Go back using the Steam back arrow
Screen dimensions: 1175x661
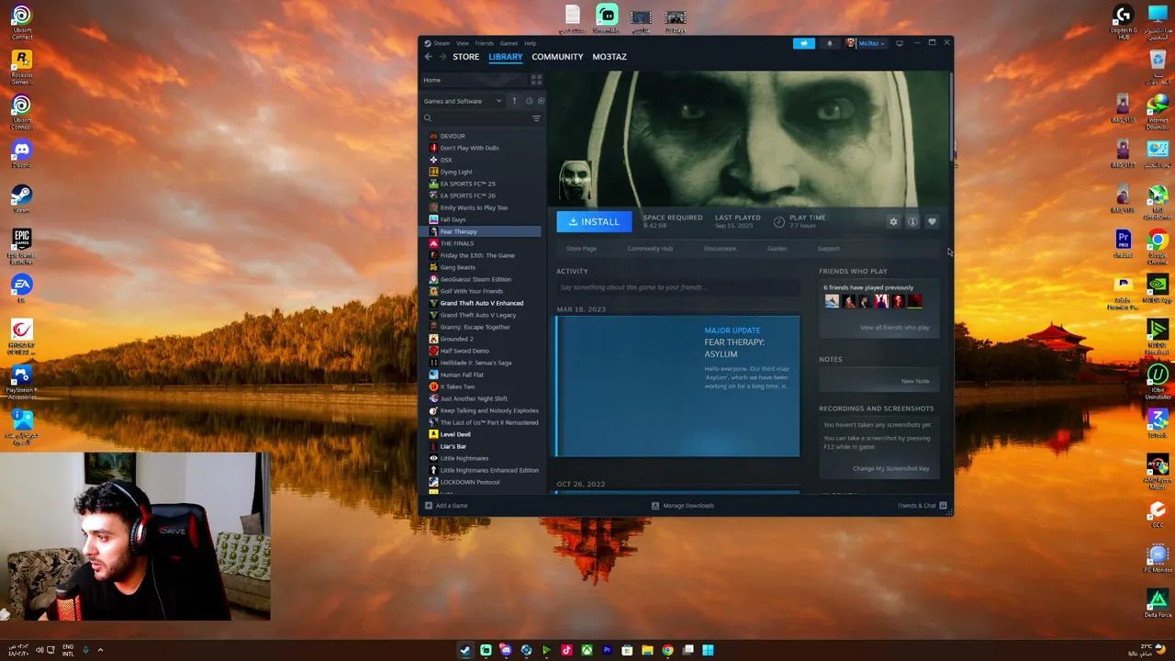click(428, 57)
